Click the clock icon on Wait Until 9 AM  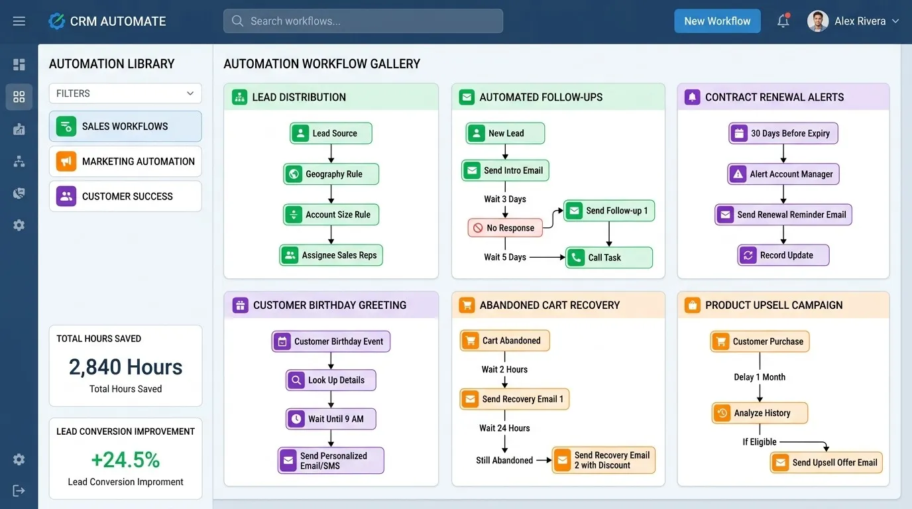pos(296,419)
